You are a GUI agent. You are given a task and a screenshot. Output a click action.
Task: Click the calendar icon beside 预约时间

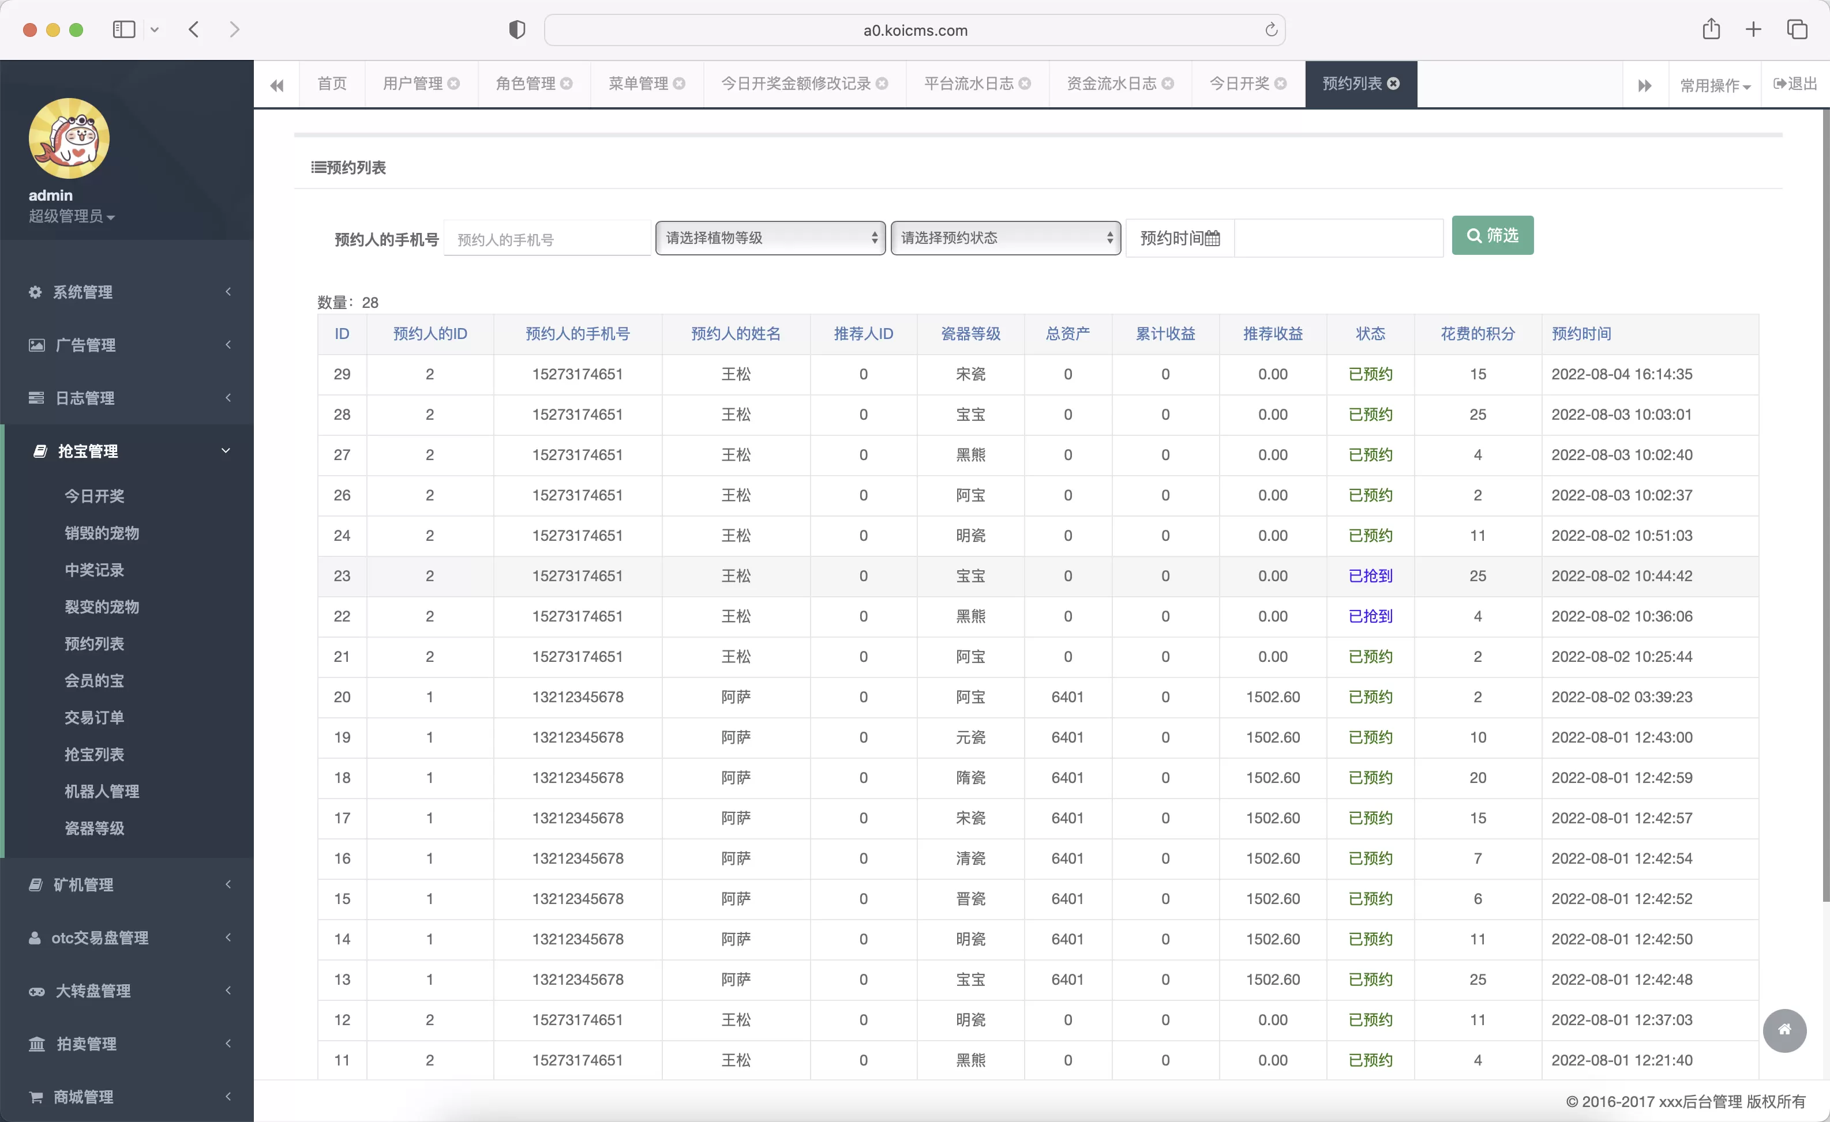click(1212, 238)
